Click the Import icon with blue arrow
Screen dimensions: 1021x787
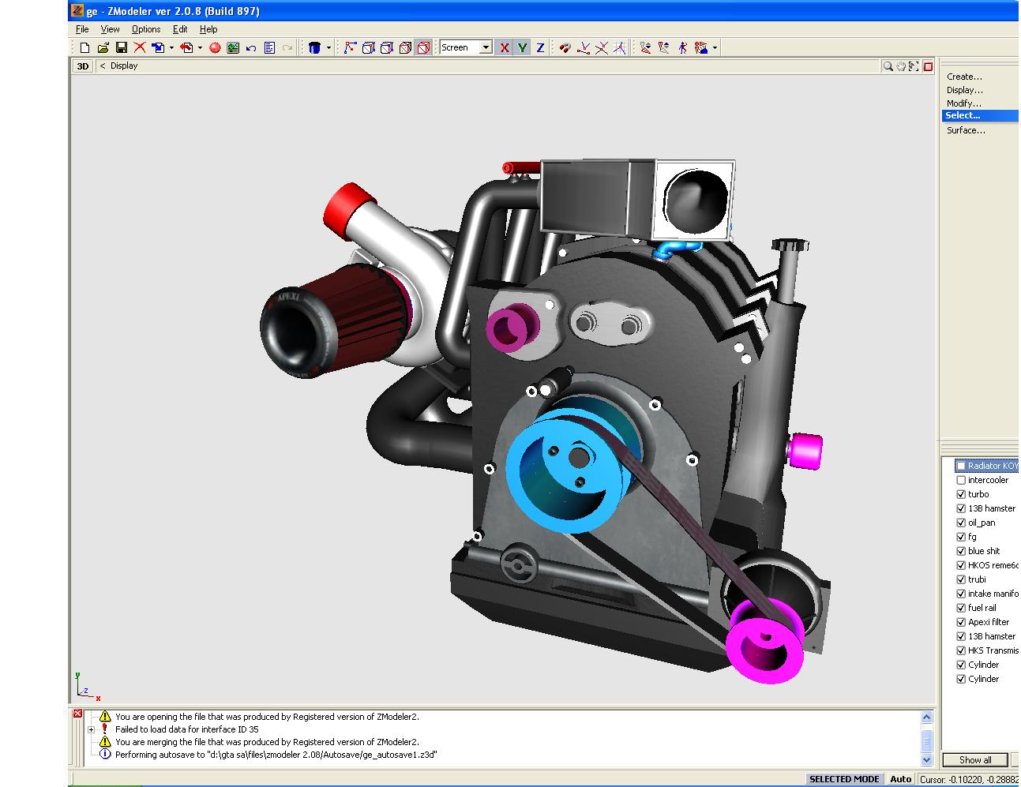[x=158, y=48]
